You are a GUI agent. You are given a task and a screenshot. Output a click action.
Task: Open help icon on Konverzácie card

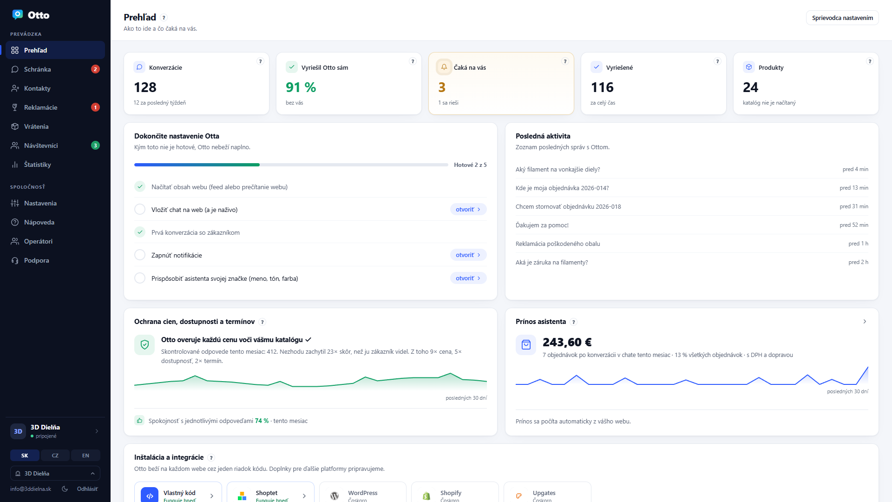pyautogui.click(x=260, y=61)
